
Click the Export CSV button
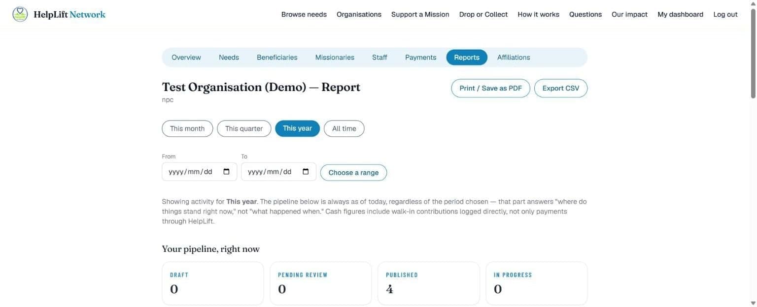(x=561, y=88)
